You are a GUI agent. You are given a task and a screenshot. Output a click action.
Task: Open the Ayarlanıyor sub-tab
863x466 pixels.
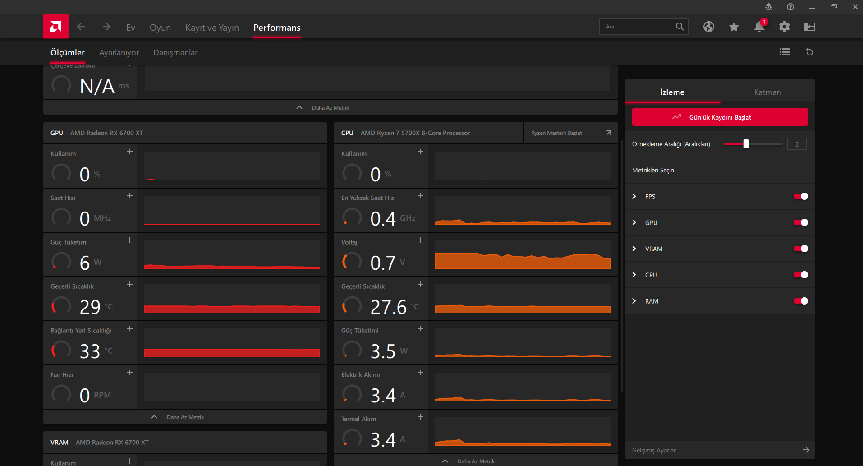click(119, 53)
